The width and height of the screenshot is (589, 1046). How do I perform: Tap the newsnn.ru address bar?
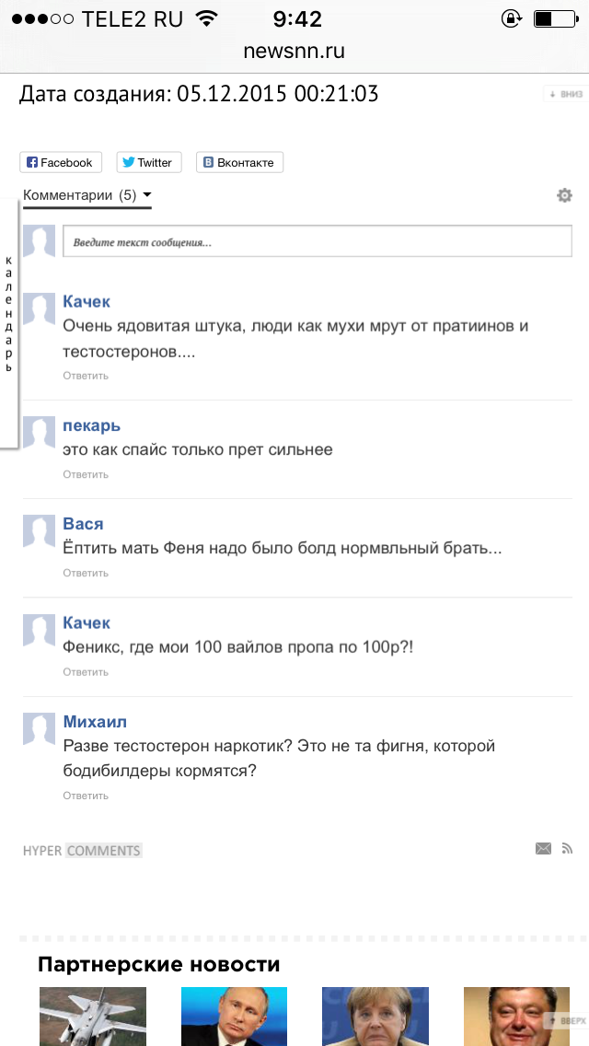[294, 52]
